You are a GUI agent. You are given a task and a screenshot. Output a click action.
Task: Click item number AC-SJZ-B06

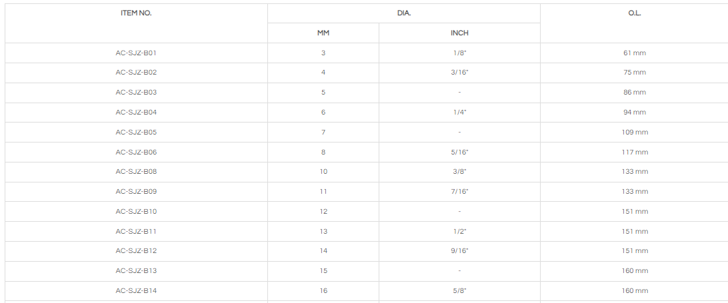tap(136, 152)
